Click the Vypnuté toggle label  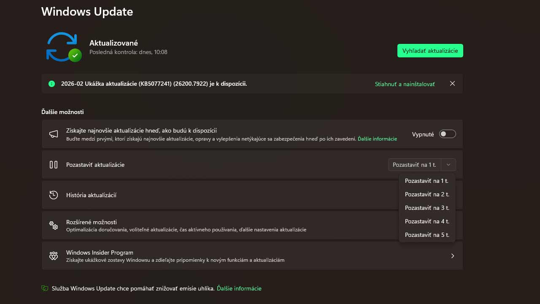pos(423,134)
